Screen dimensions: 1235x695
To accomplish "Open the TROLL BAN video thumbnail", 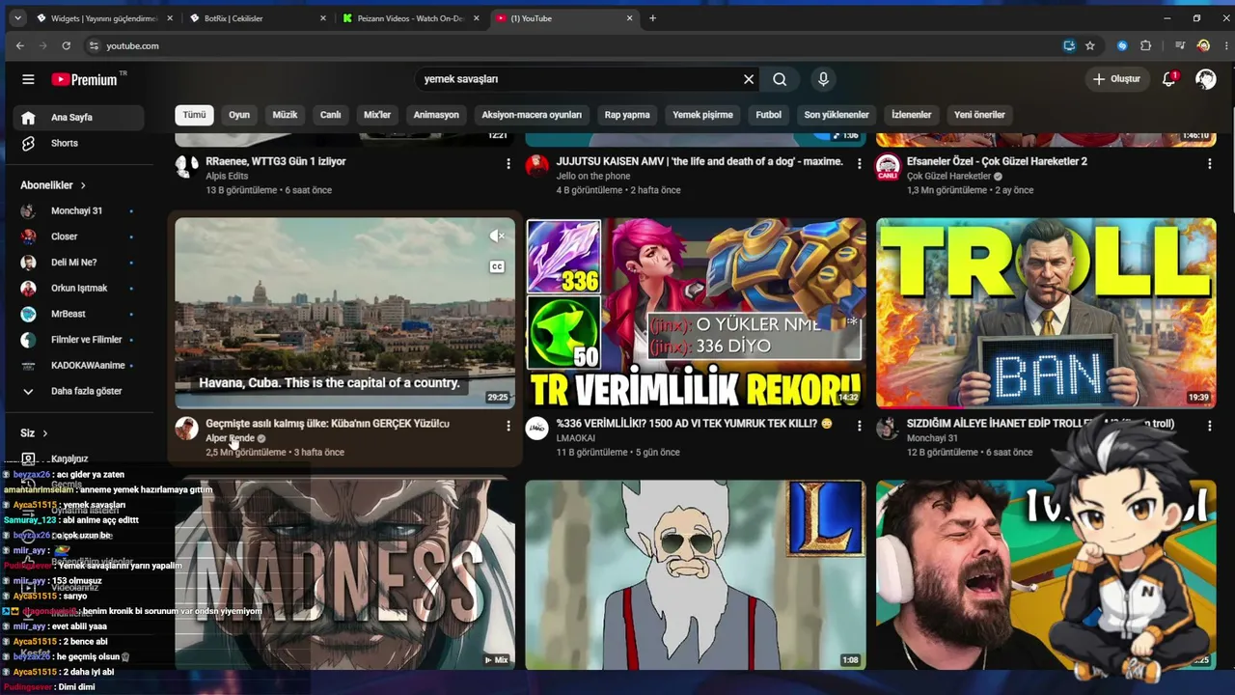I will (x=1046, y=313).
